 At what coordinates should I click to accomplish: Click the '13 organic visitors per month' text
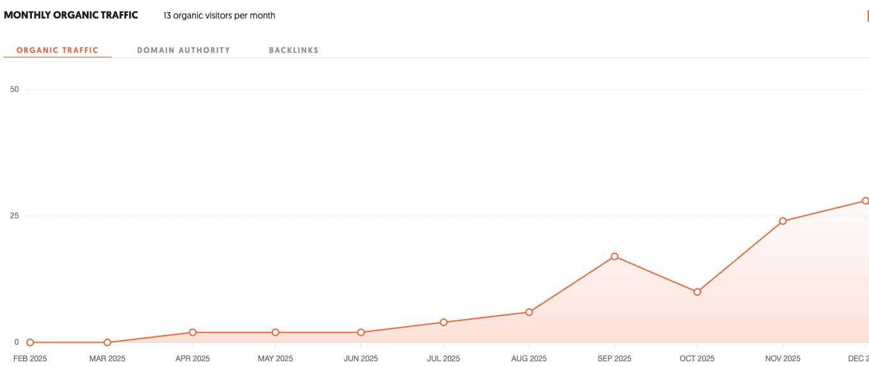point(219,15)
